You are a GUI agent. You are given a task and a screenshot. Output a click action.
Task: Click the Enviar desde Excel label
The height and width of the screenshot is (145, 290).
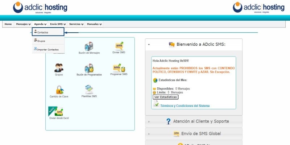click(59, 118)
